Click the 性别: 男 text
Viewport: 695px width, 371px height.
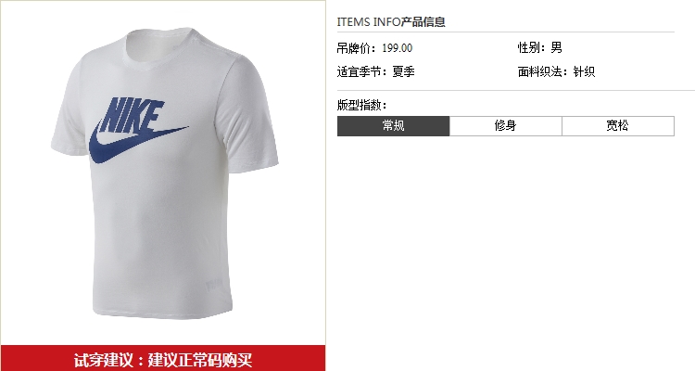click(x=540, y=47)
